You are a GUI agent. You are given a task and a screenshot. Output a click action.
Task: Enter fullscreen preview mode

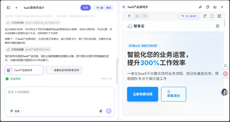(212, 16)
